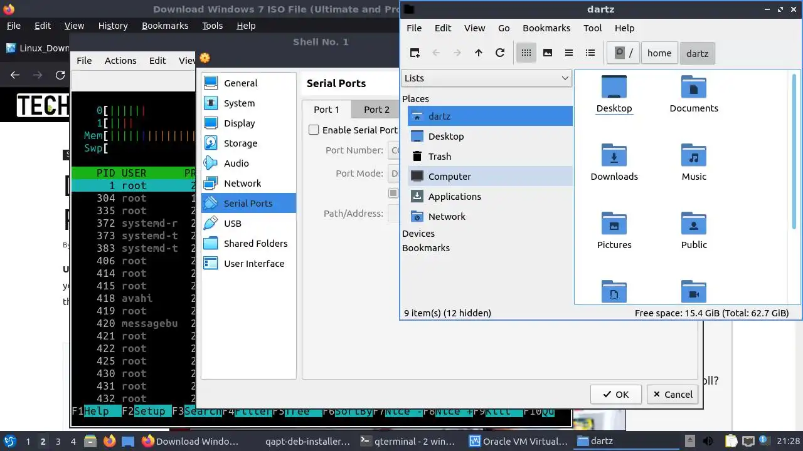Click OK in VirtualBox settings
Image resolution: width=803 pixels, height=451 pixels.
tap(615, 394)
